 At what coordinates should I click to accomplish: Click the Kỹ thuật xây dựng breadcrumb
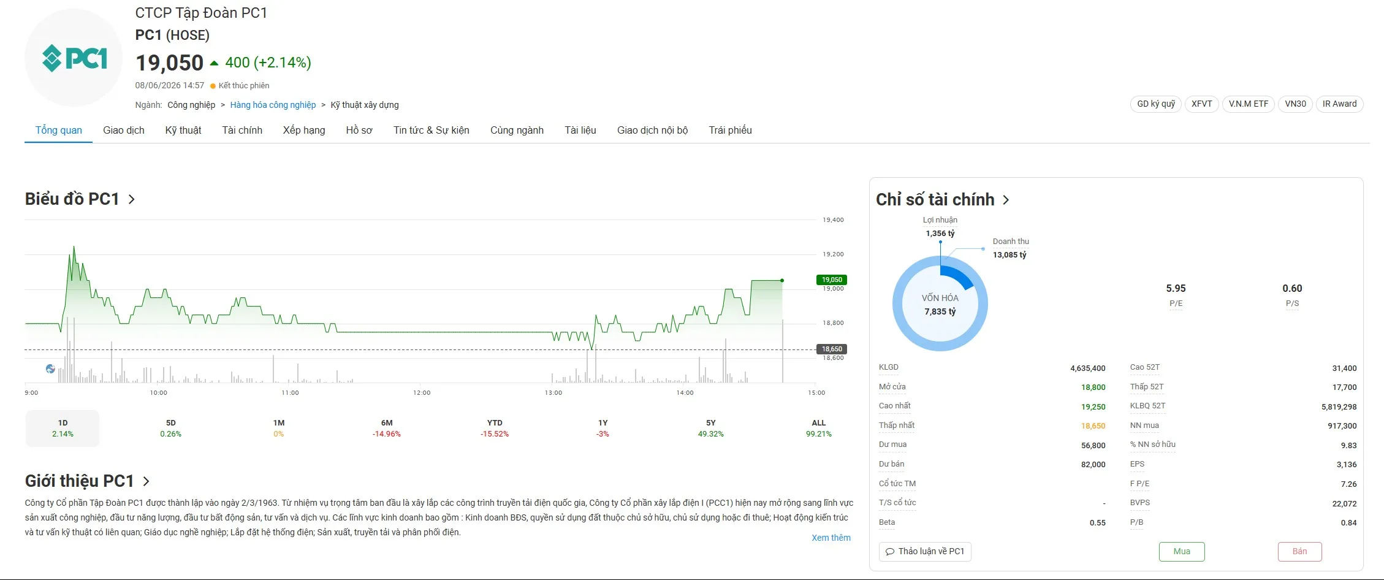[x=365, y=105]
